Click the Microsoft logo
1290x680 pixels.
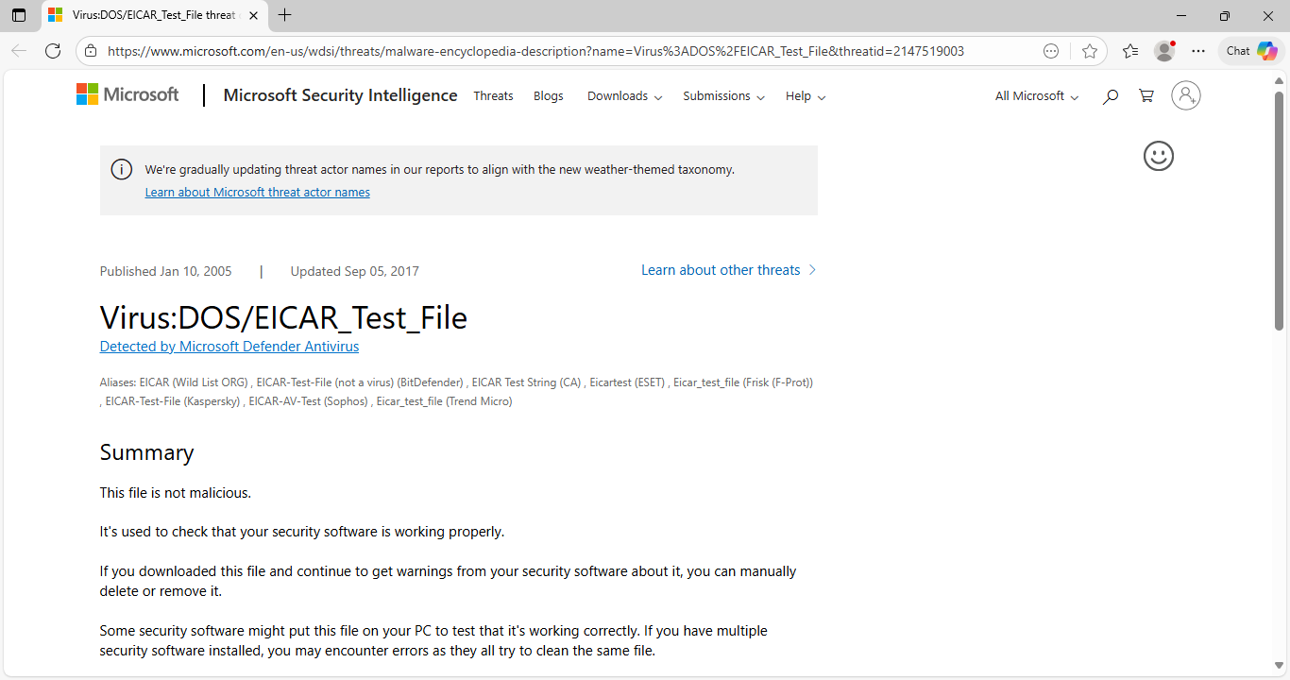tap(127, 94)
